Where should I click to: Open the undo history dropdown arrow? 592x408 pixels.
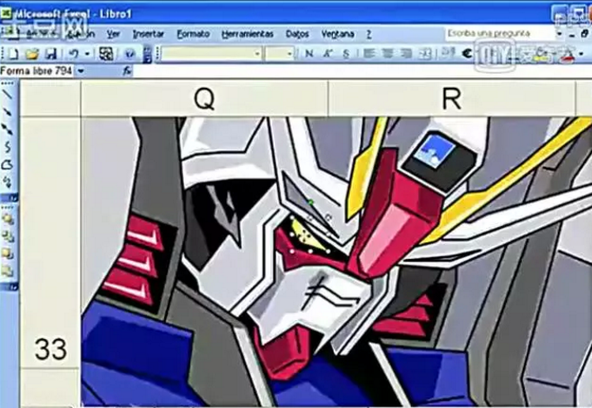[x=87, y=55]
